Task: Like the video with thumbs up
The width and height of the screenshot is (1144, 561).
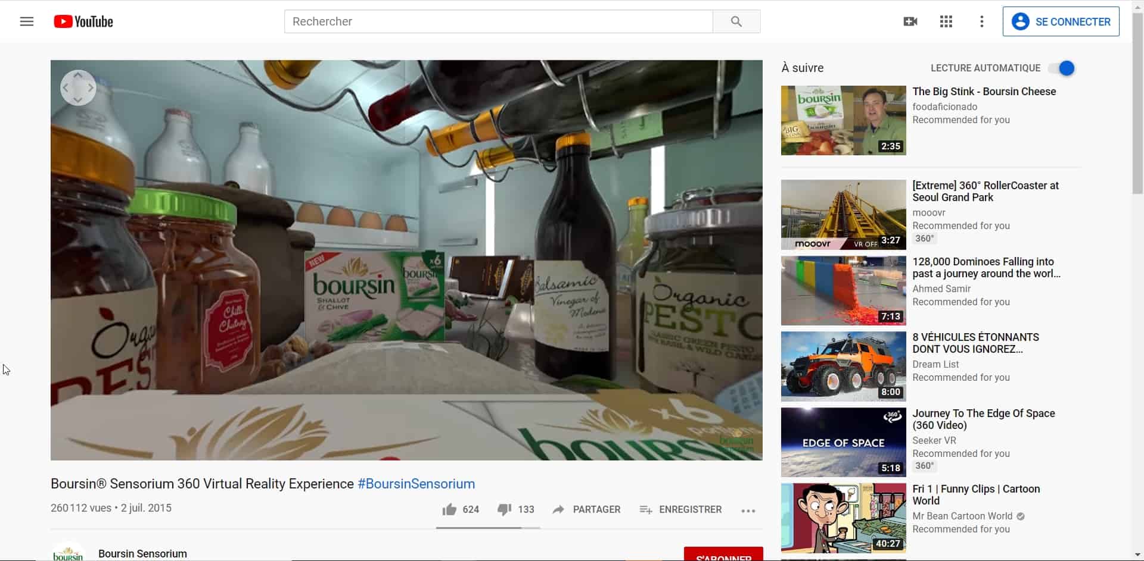Action: click(x=450, y=510)
